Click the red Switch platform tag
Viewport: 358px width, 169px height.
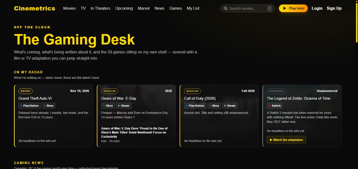(x=275, y=106)
